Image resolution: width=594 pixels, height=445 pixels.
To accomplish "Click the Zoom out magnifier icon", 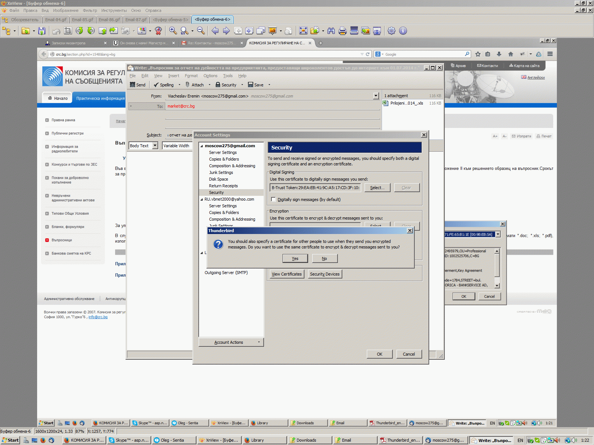I will click(x=200, y=31).
